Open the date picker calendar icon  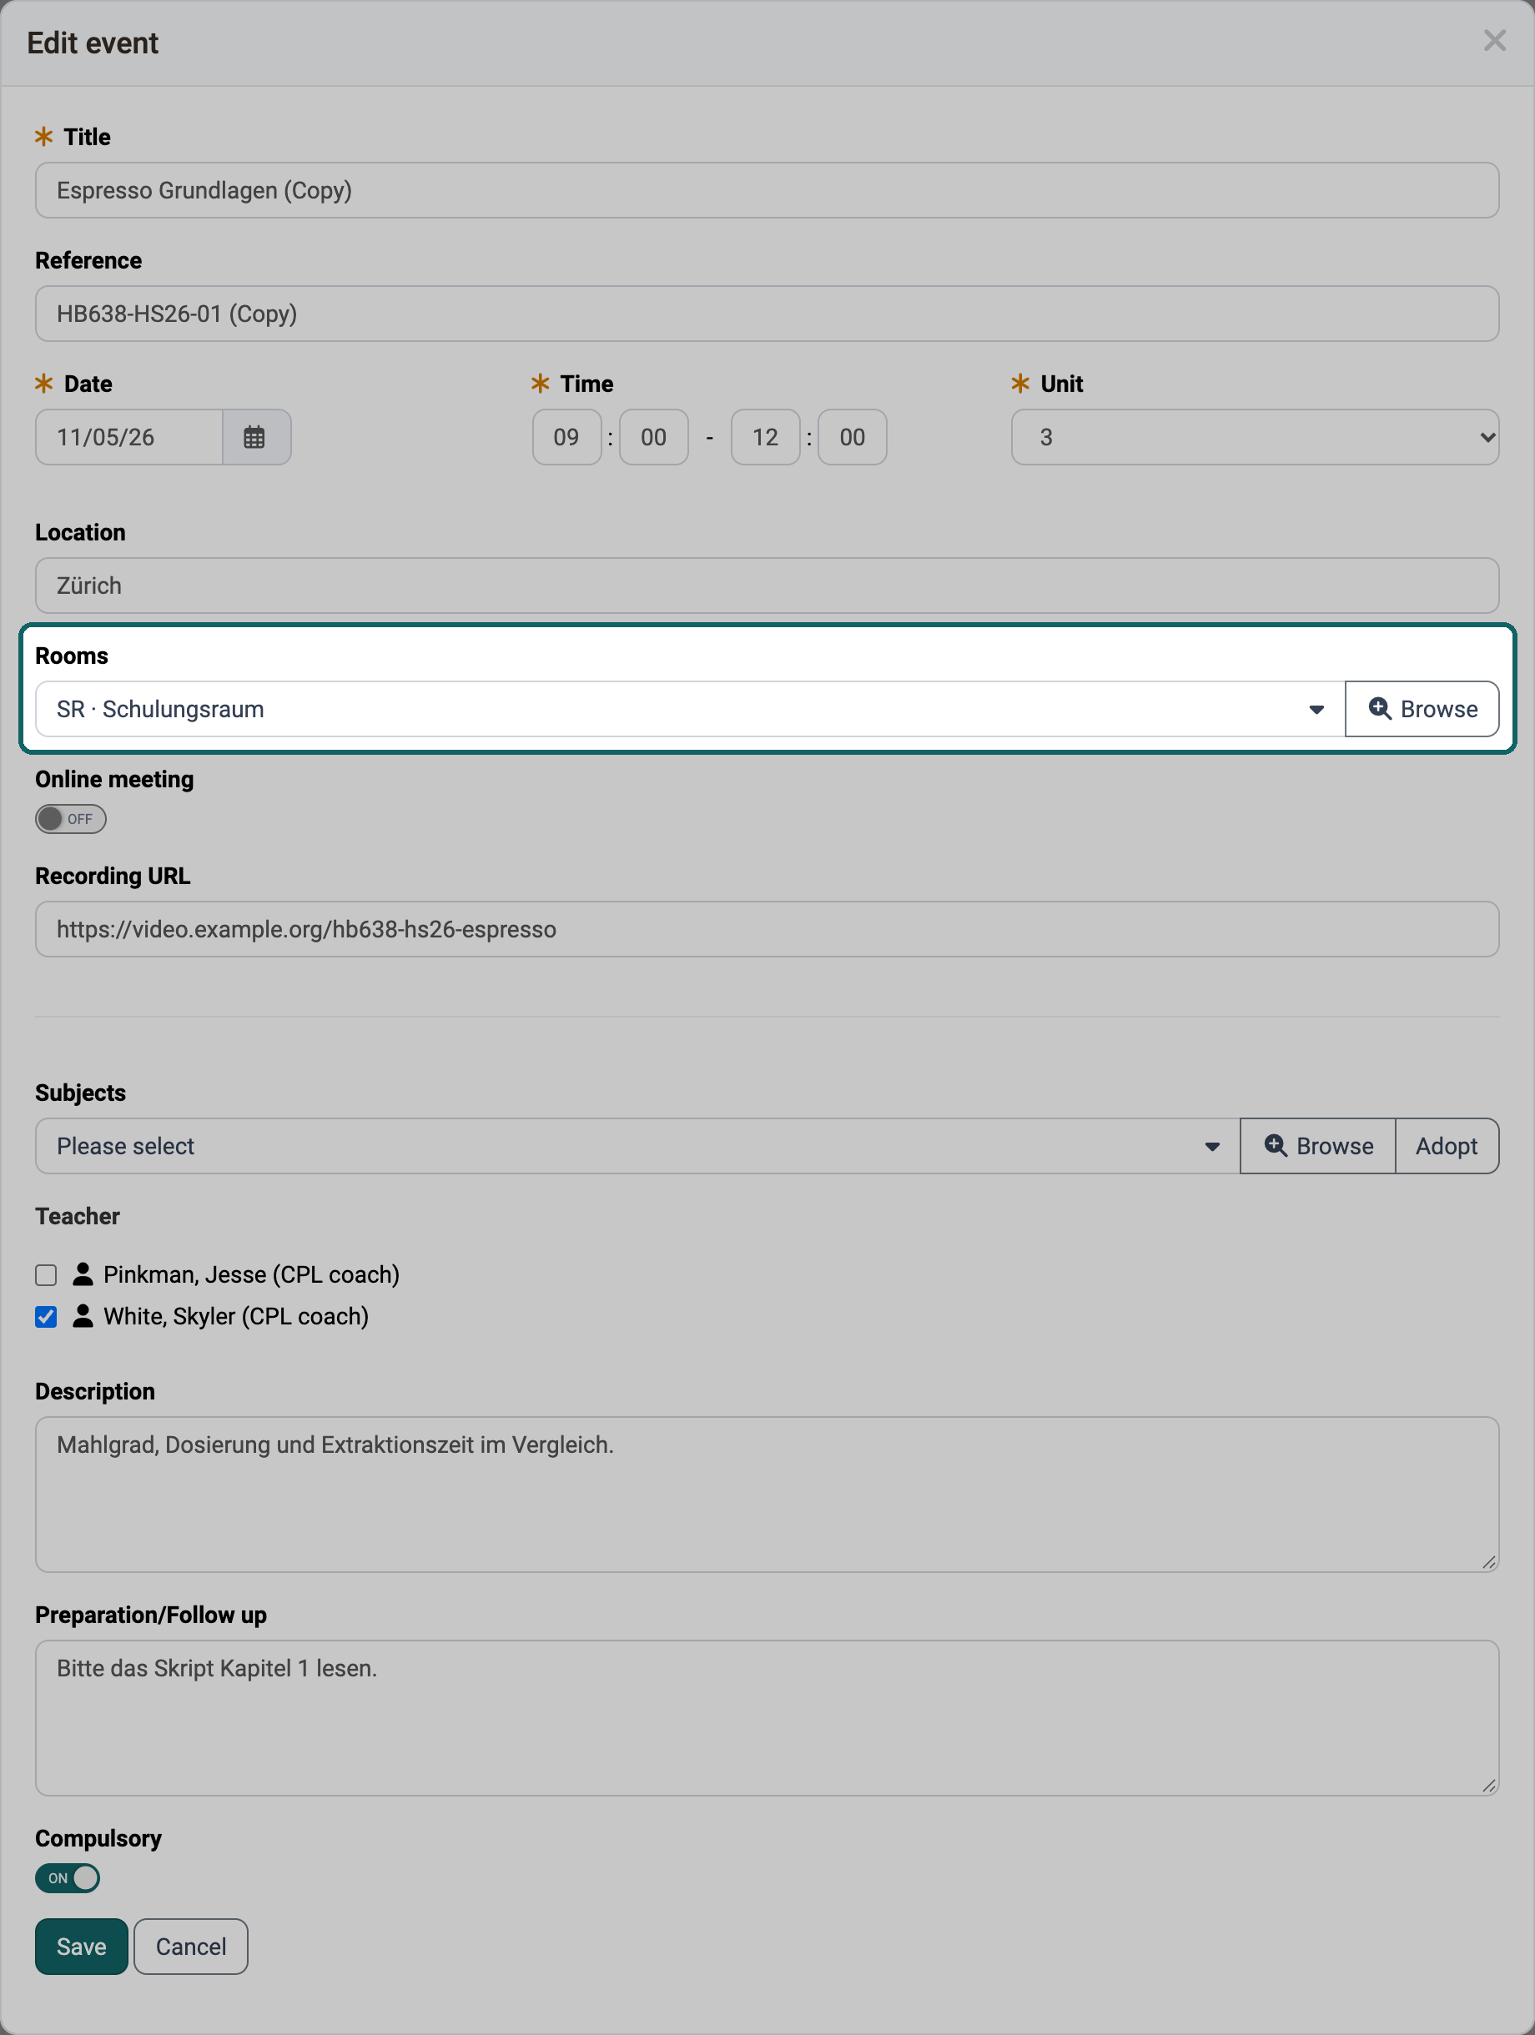point(255,437)
